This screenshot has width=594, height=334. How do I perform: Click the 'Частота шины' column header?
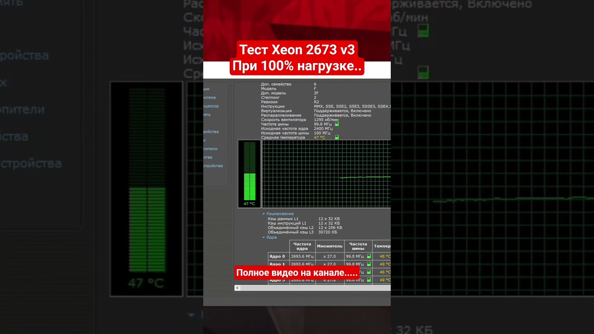tap(358, 246)
